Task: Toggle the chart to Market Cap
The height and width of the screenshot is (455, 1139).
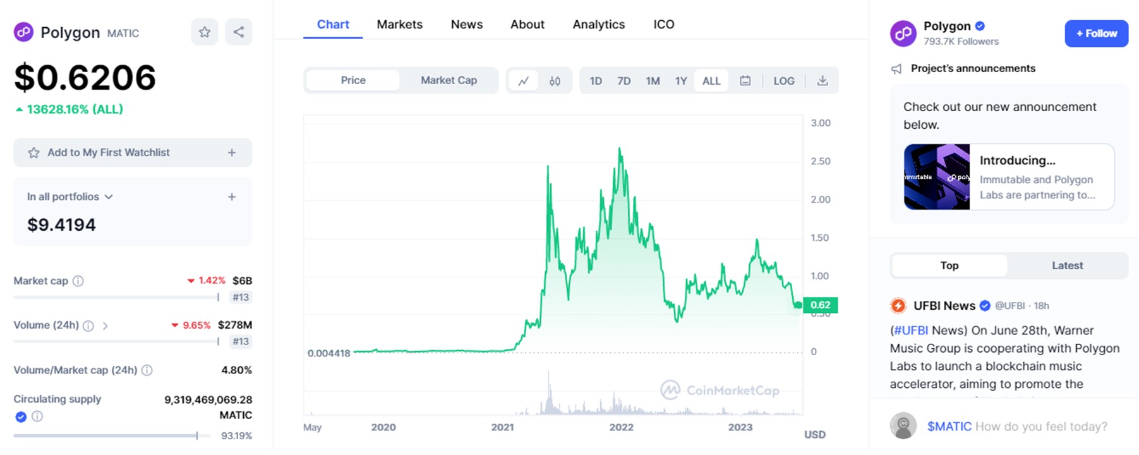Action: [x=449, y=80]
